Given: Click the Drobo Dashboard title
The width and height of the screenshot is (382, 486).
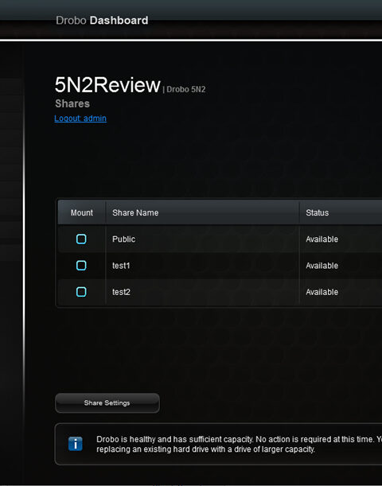Looking at the screenshot, I should [102, 21].
